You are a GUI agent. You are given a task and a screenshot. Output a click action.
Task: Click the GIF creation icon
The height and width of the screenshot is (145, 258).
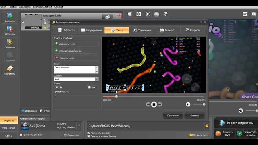click(x=245, y=14)
